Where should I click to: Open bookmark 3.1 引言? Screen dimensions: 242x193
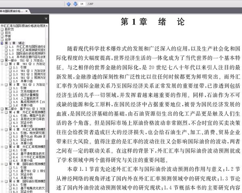click(x=20, y=88)
